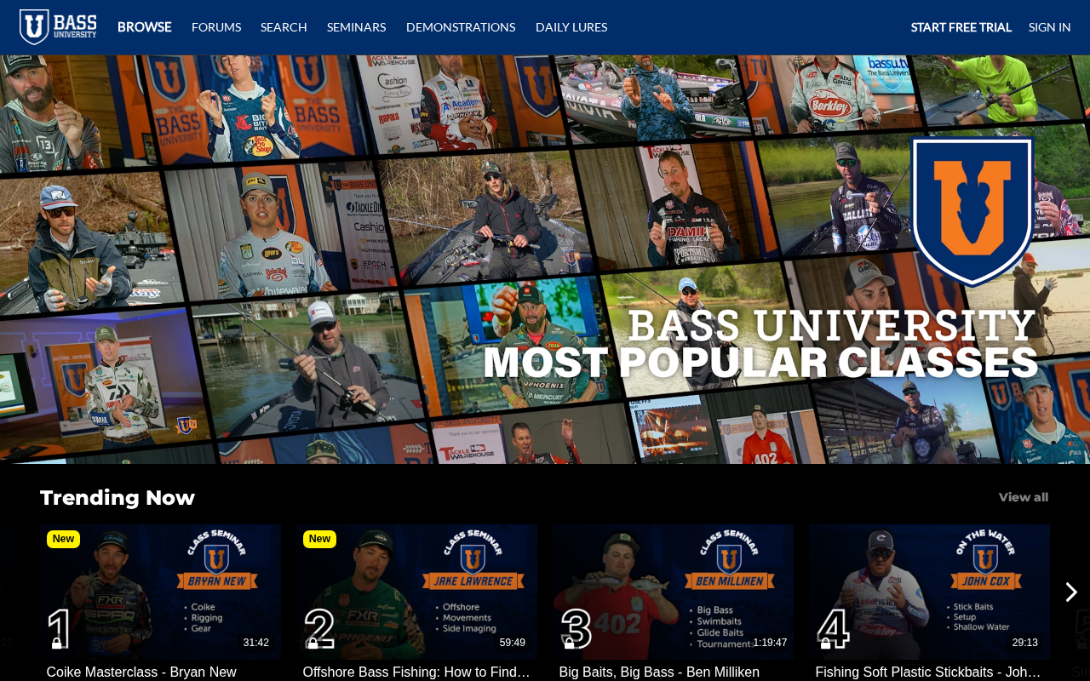Open Demonstrations from the top navigation
Screen dimensions: 1090x681
coord(461,27)
